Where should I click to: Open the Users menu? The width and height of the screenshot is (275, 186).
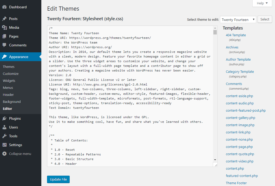(21, 127)
